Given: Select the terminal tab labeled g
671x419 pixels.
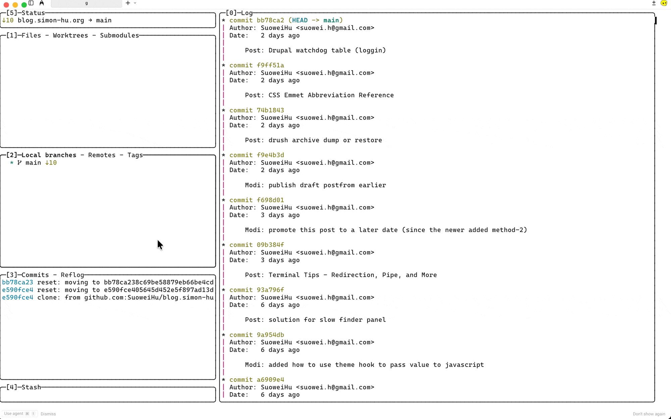Looking at the screenshot, I should click(86, 3).
